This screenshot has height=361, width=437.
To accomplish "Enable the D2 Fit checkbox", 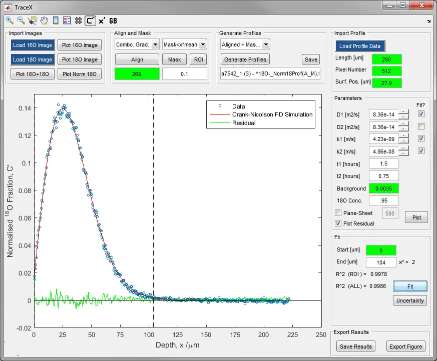I will tap(420, 126).
